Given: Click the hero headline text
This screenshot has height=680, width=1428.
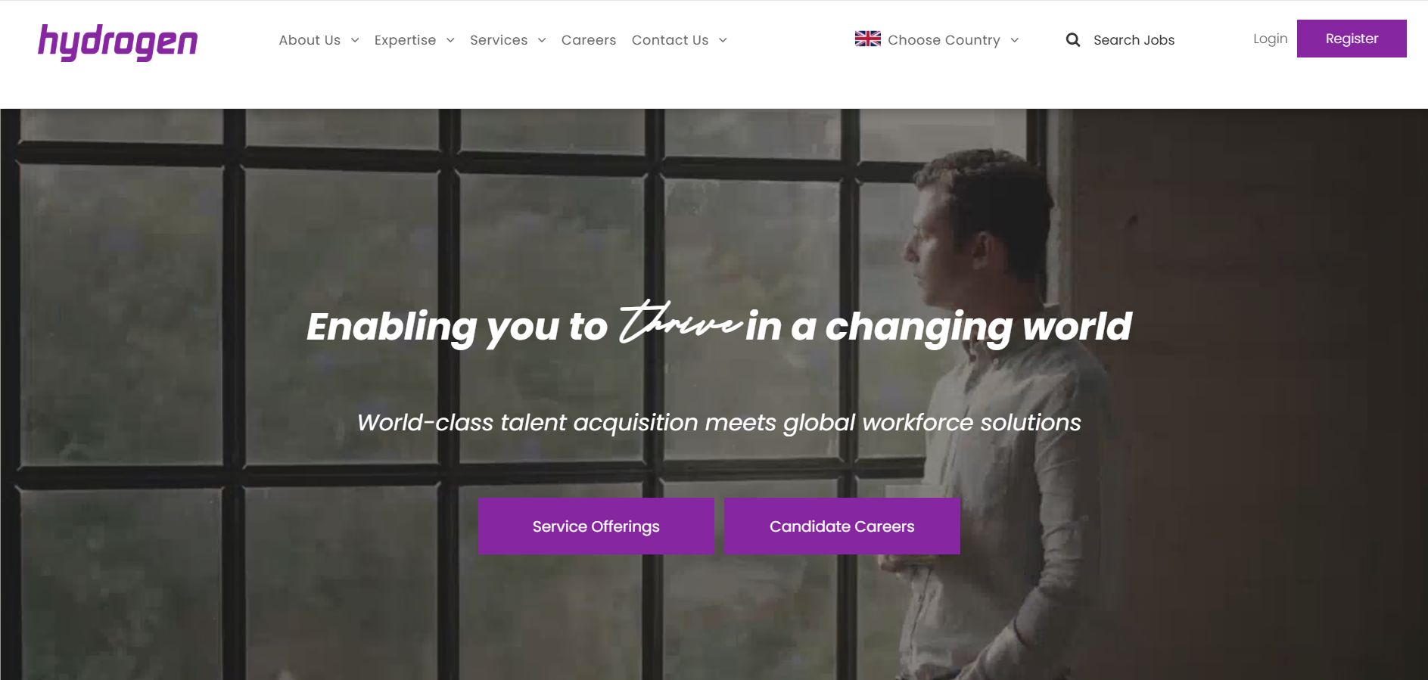Looking at the screenshot, I should click(x=718, y=327).
